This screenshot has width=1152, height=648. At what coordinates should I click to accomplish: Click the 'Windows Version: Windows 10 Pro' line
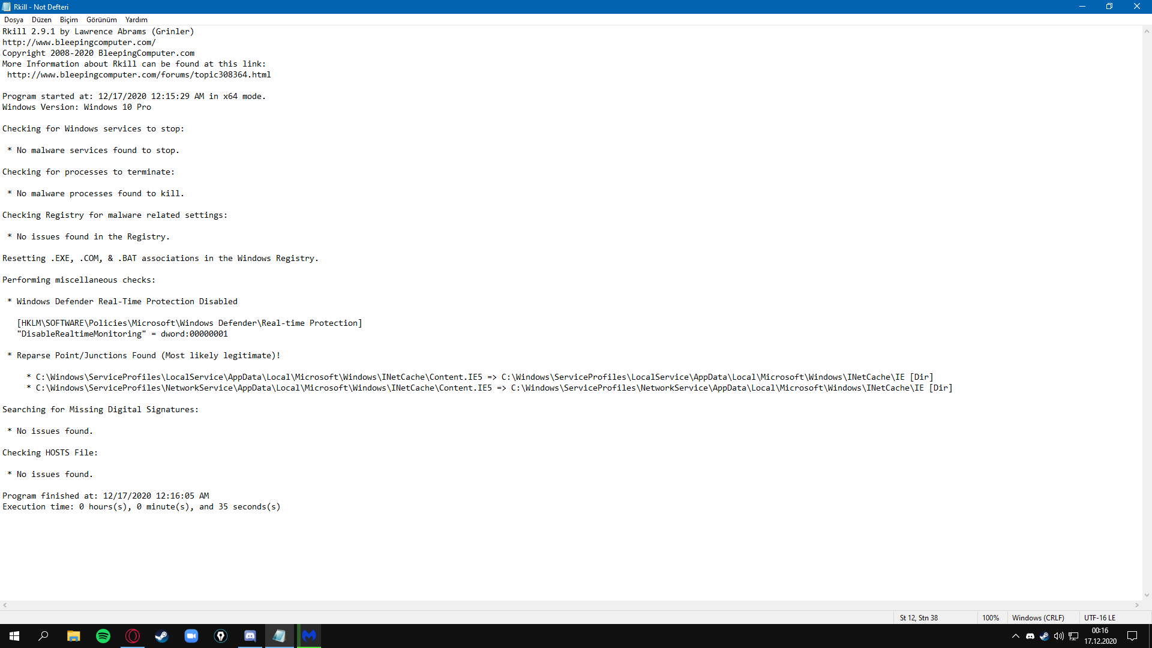point(77,107)
